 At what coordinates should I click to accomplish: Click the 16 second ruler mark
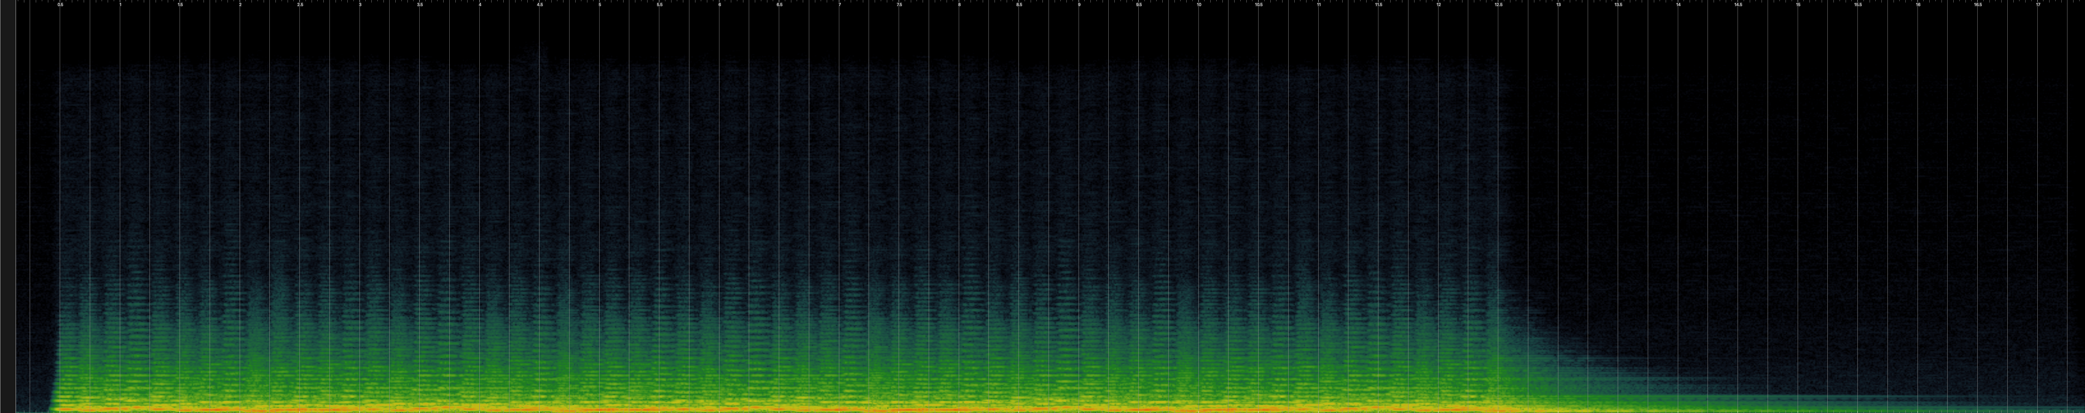[x=1918, y=5]
